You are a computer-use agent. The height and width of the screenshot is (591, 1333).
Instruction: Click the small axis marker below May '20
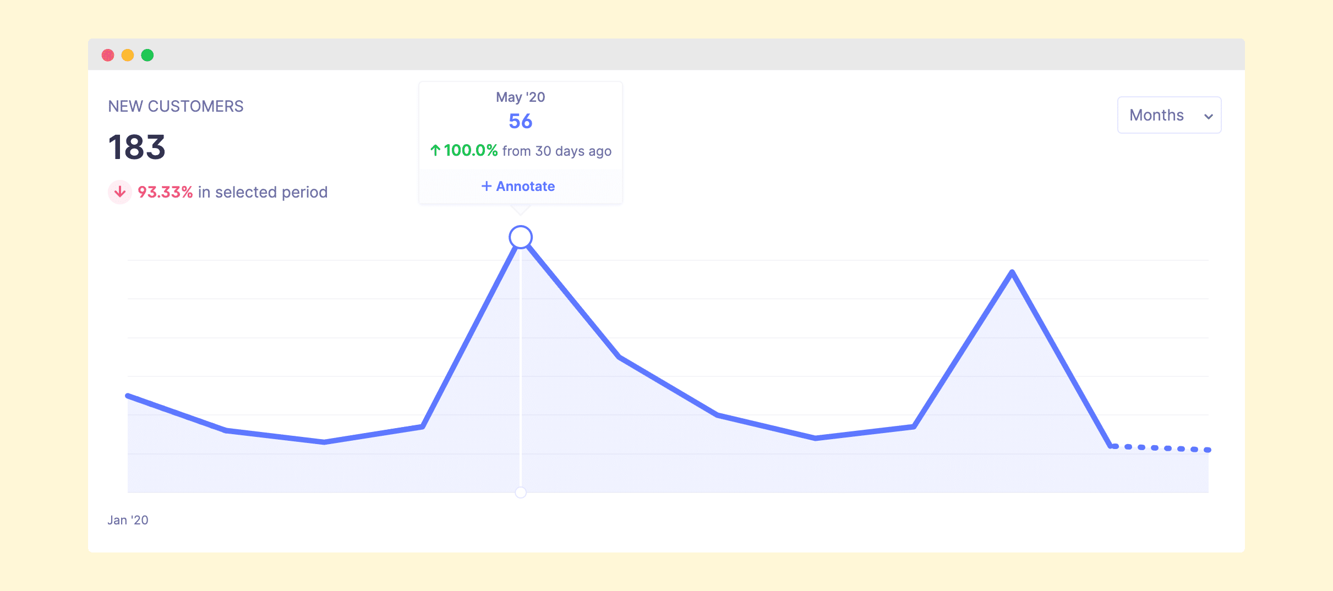(520, 492)
